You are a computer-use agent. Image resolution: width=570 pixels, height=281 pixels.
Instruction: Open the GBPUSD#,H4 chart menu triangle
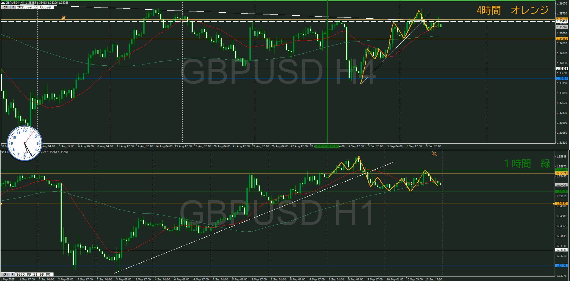coord(3,3)
